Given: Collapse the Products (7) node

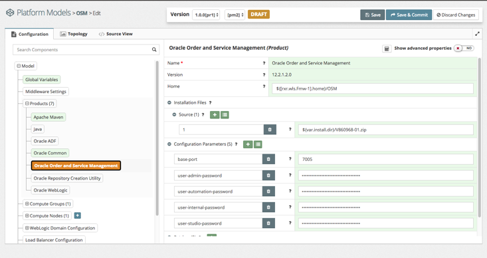Looking at the screenshot, I should 27,104.
